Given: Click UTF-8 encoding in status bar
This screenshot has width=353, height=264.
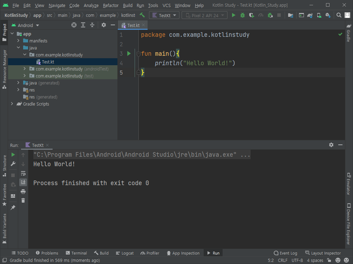Looking at the screenshot, I should [x=297, y=260].
